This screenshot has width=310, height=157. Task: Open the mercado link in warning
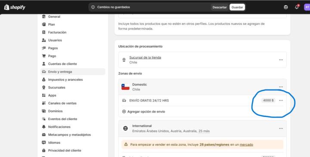246,145
